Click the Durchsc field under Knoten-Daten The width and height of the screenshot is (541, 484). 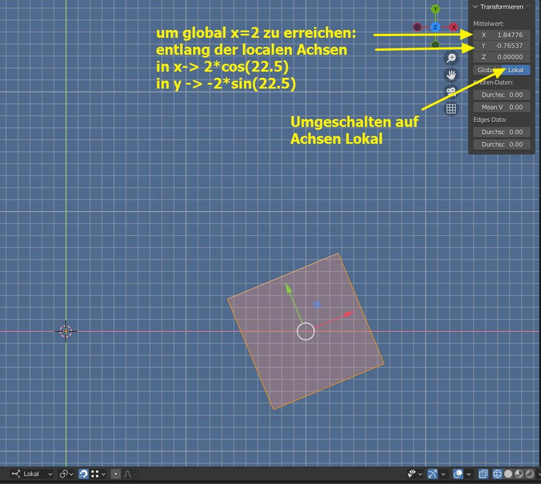[501, 95]
